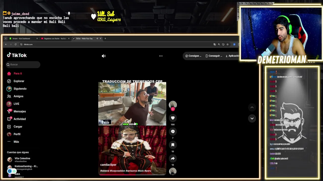Bookmark this page with the star

pyautogui.click(x=227, y=44)
